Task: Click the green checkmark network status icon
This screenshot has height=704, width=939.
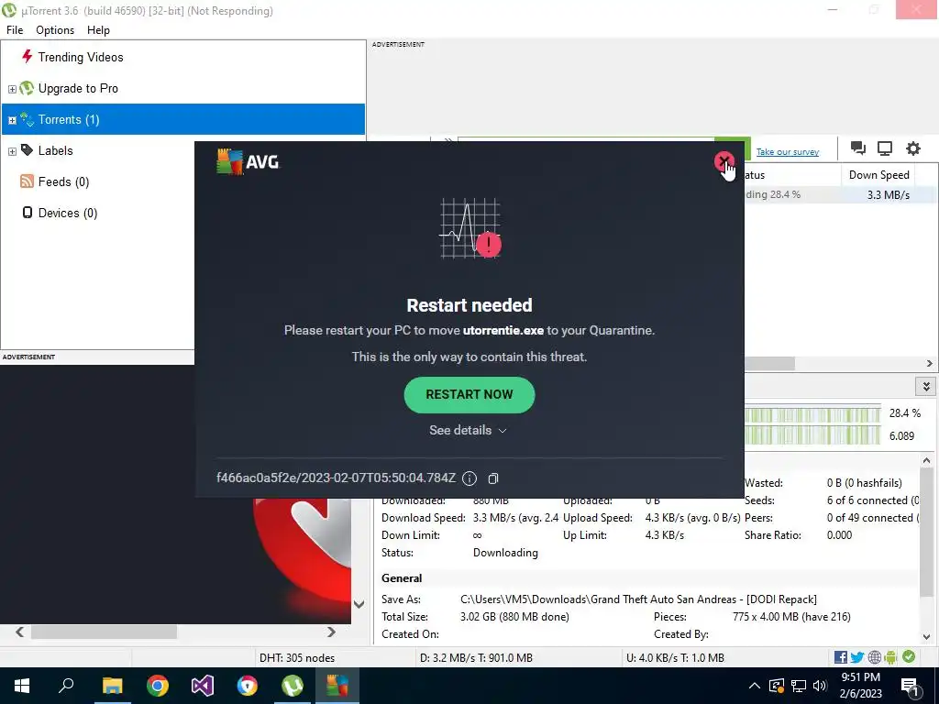Action: (909, 656)
